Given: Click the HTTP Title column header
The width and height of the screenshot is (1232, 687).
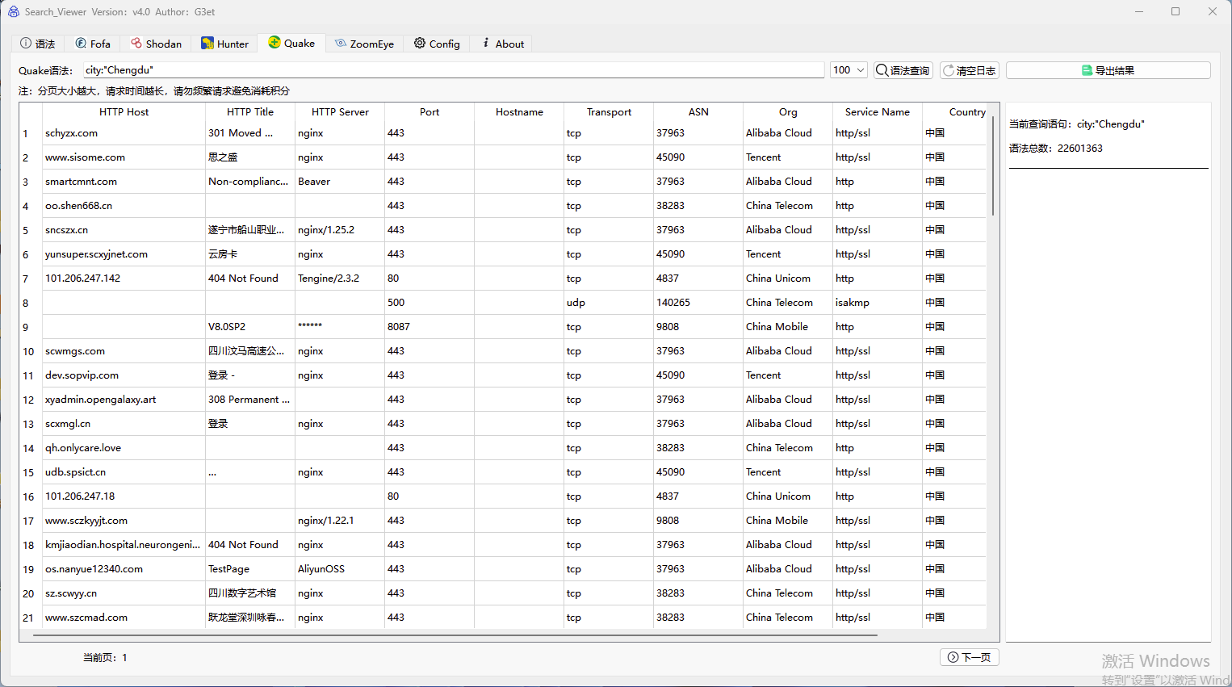Looking at the screenshot, I should tap(250, 112).
